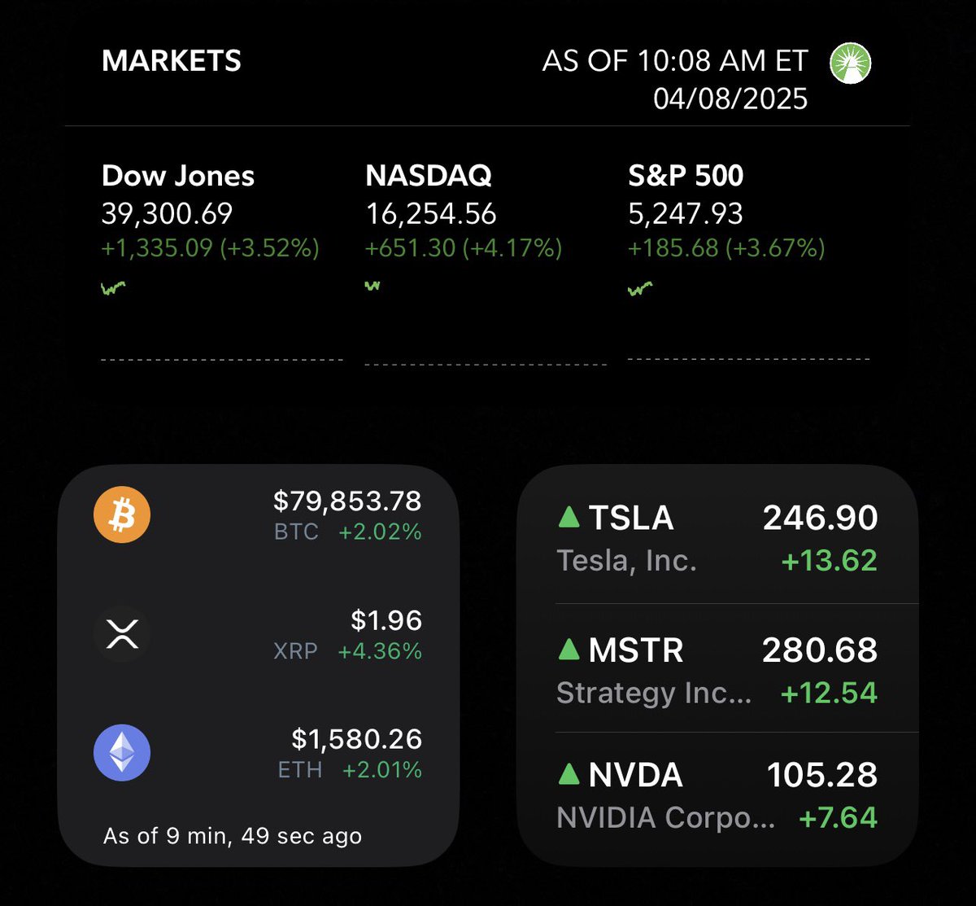This screenshot has height=906, width=976.
Task: Tap the crypto widget update timestamp
Action: [233, 836]
